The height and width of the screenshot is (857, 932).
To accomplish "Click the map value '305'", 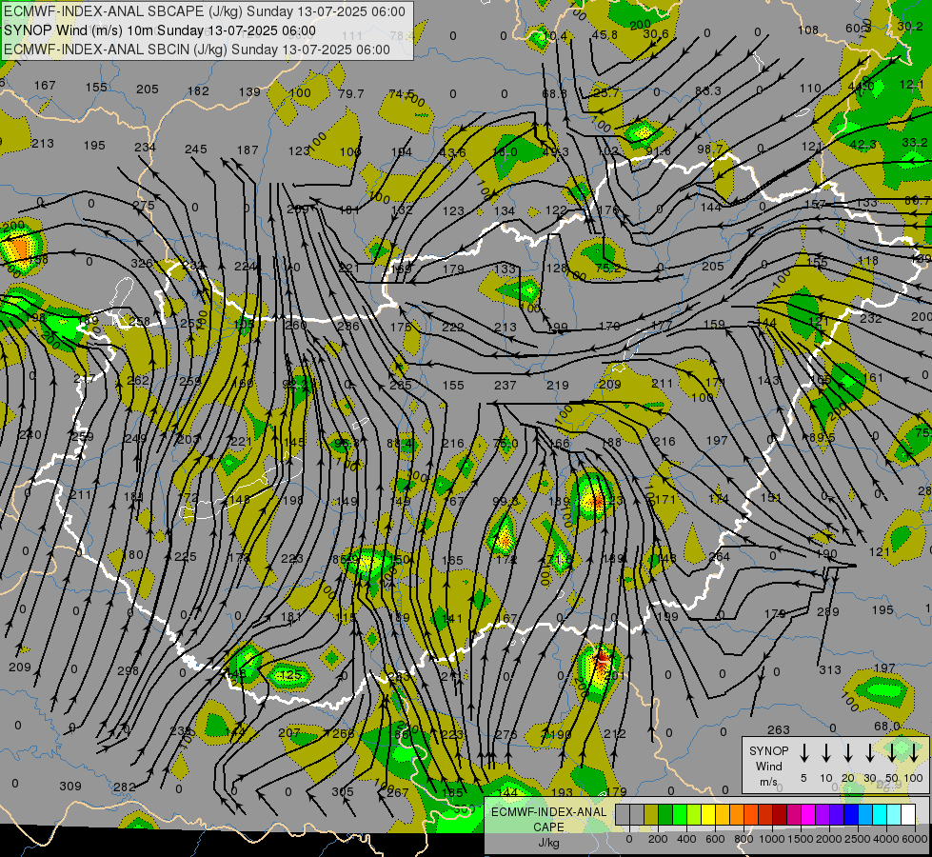I will (x=343, y=791).
